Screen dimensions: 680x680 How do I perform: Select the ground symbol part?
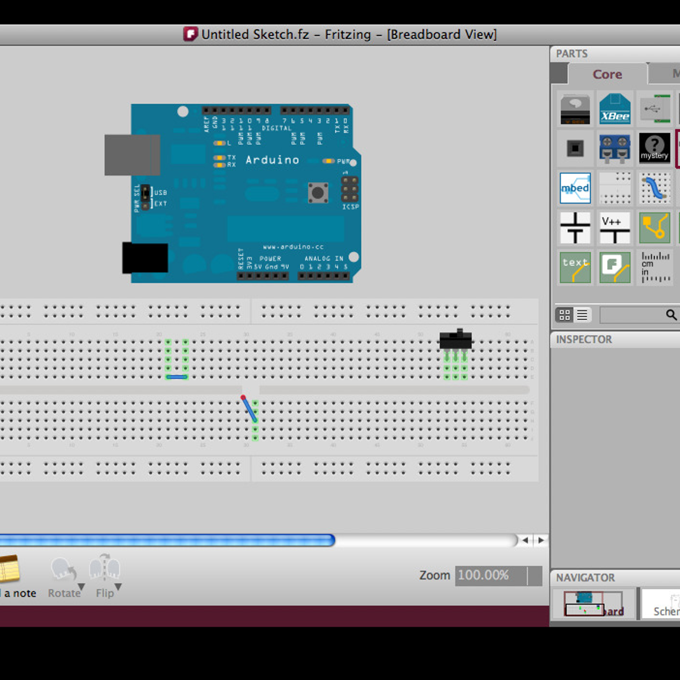575,228
